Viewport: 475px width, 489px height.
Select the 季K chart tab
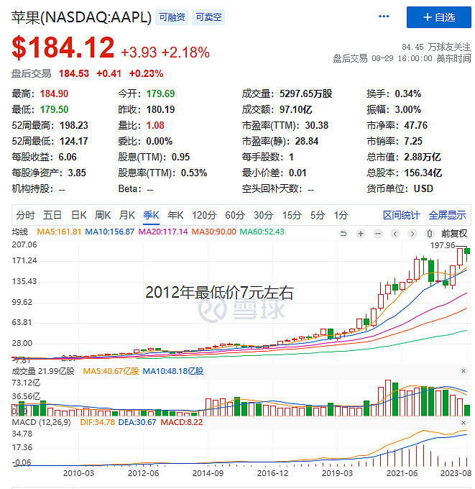click(x=151, y=215)
